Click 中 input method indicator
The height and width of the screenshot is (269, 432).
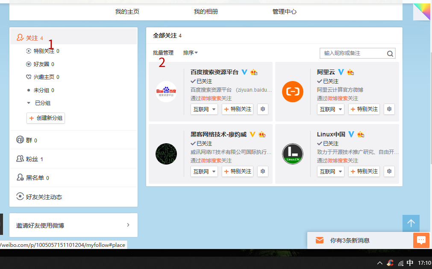(410, 263)
